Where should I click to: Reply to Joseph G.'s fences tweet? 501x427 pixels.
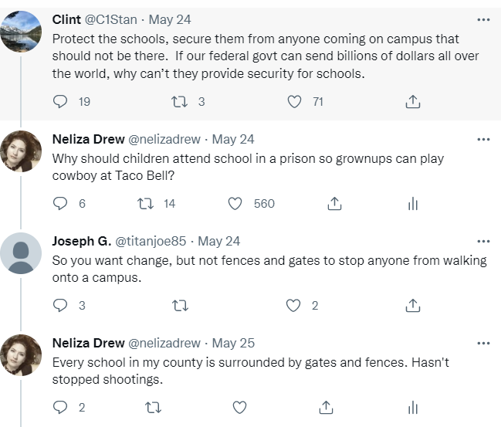[x=60, y=306]
